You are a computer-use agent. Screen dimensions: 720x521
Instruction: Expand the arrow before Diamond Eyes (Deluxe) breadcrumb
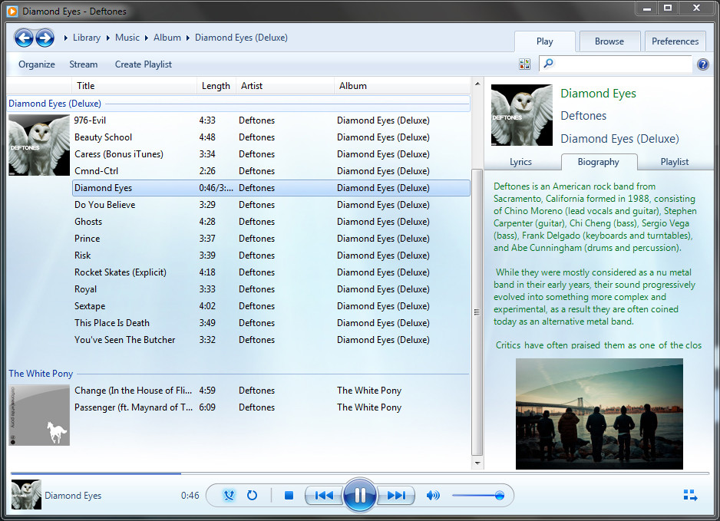pyautogui.click(x=187, y=38)
